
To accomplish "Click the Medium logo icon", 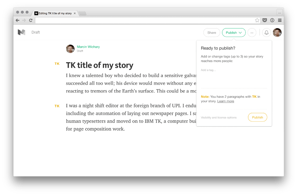I will (22, 32).
